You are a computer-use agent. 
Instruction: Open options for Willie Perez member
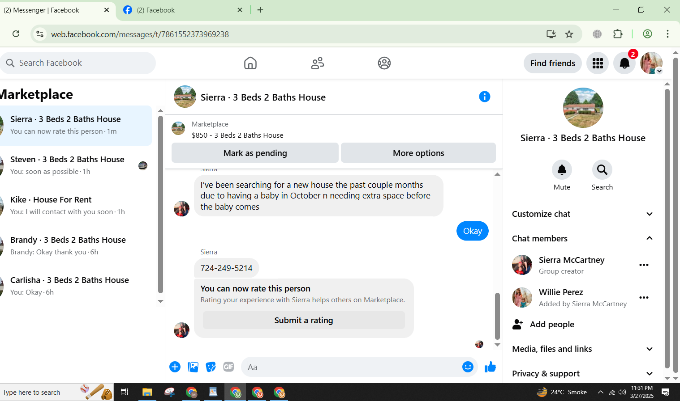[x=644, y=298]
